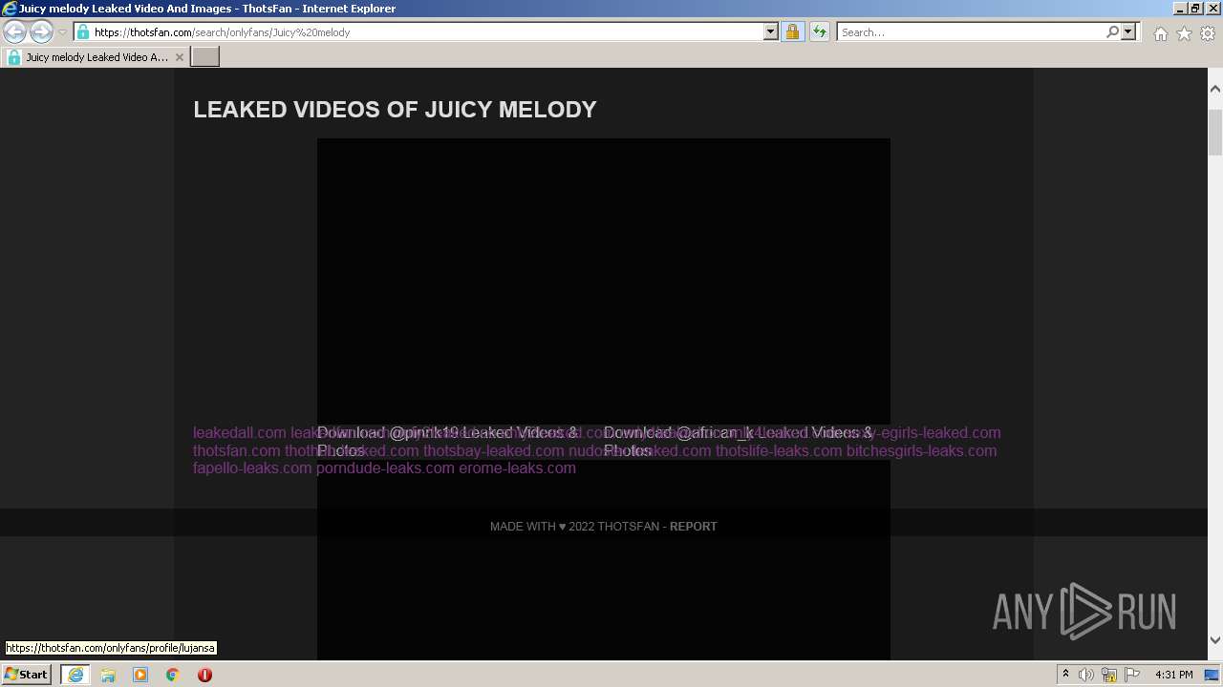
Task: Launch Google Chrome from the taskbar
Action: click(x=173, y=675)
